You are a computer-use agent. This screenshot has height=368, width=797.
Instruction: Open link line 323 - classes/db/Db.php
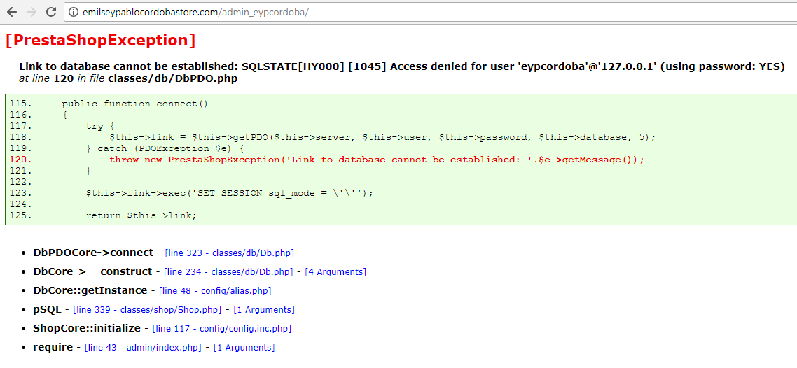click(229, 253)
